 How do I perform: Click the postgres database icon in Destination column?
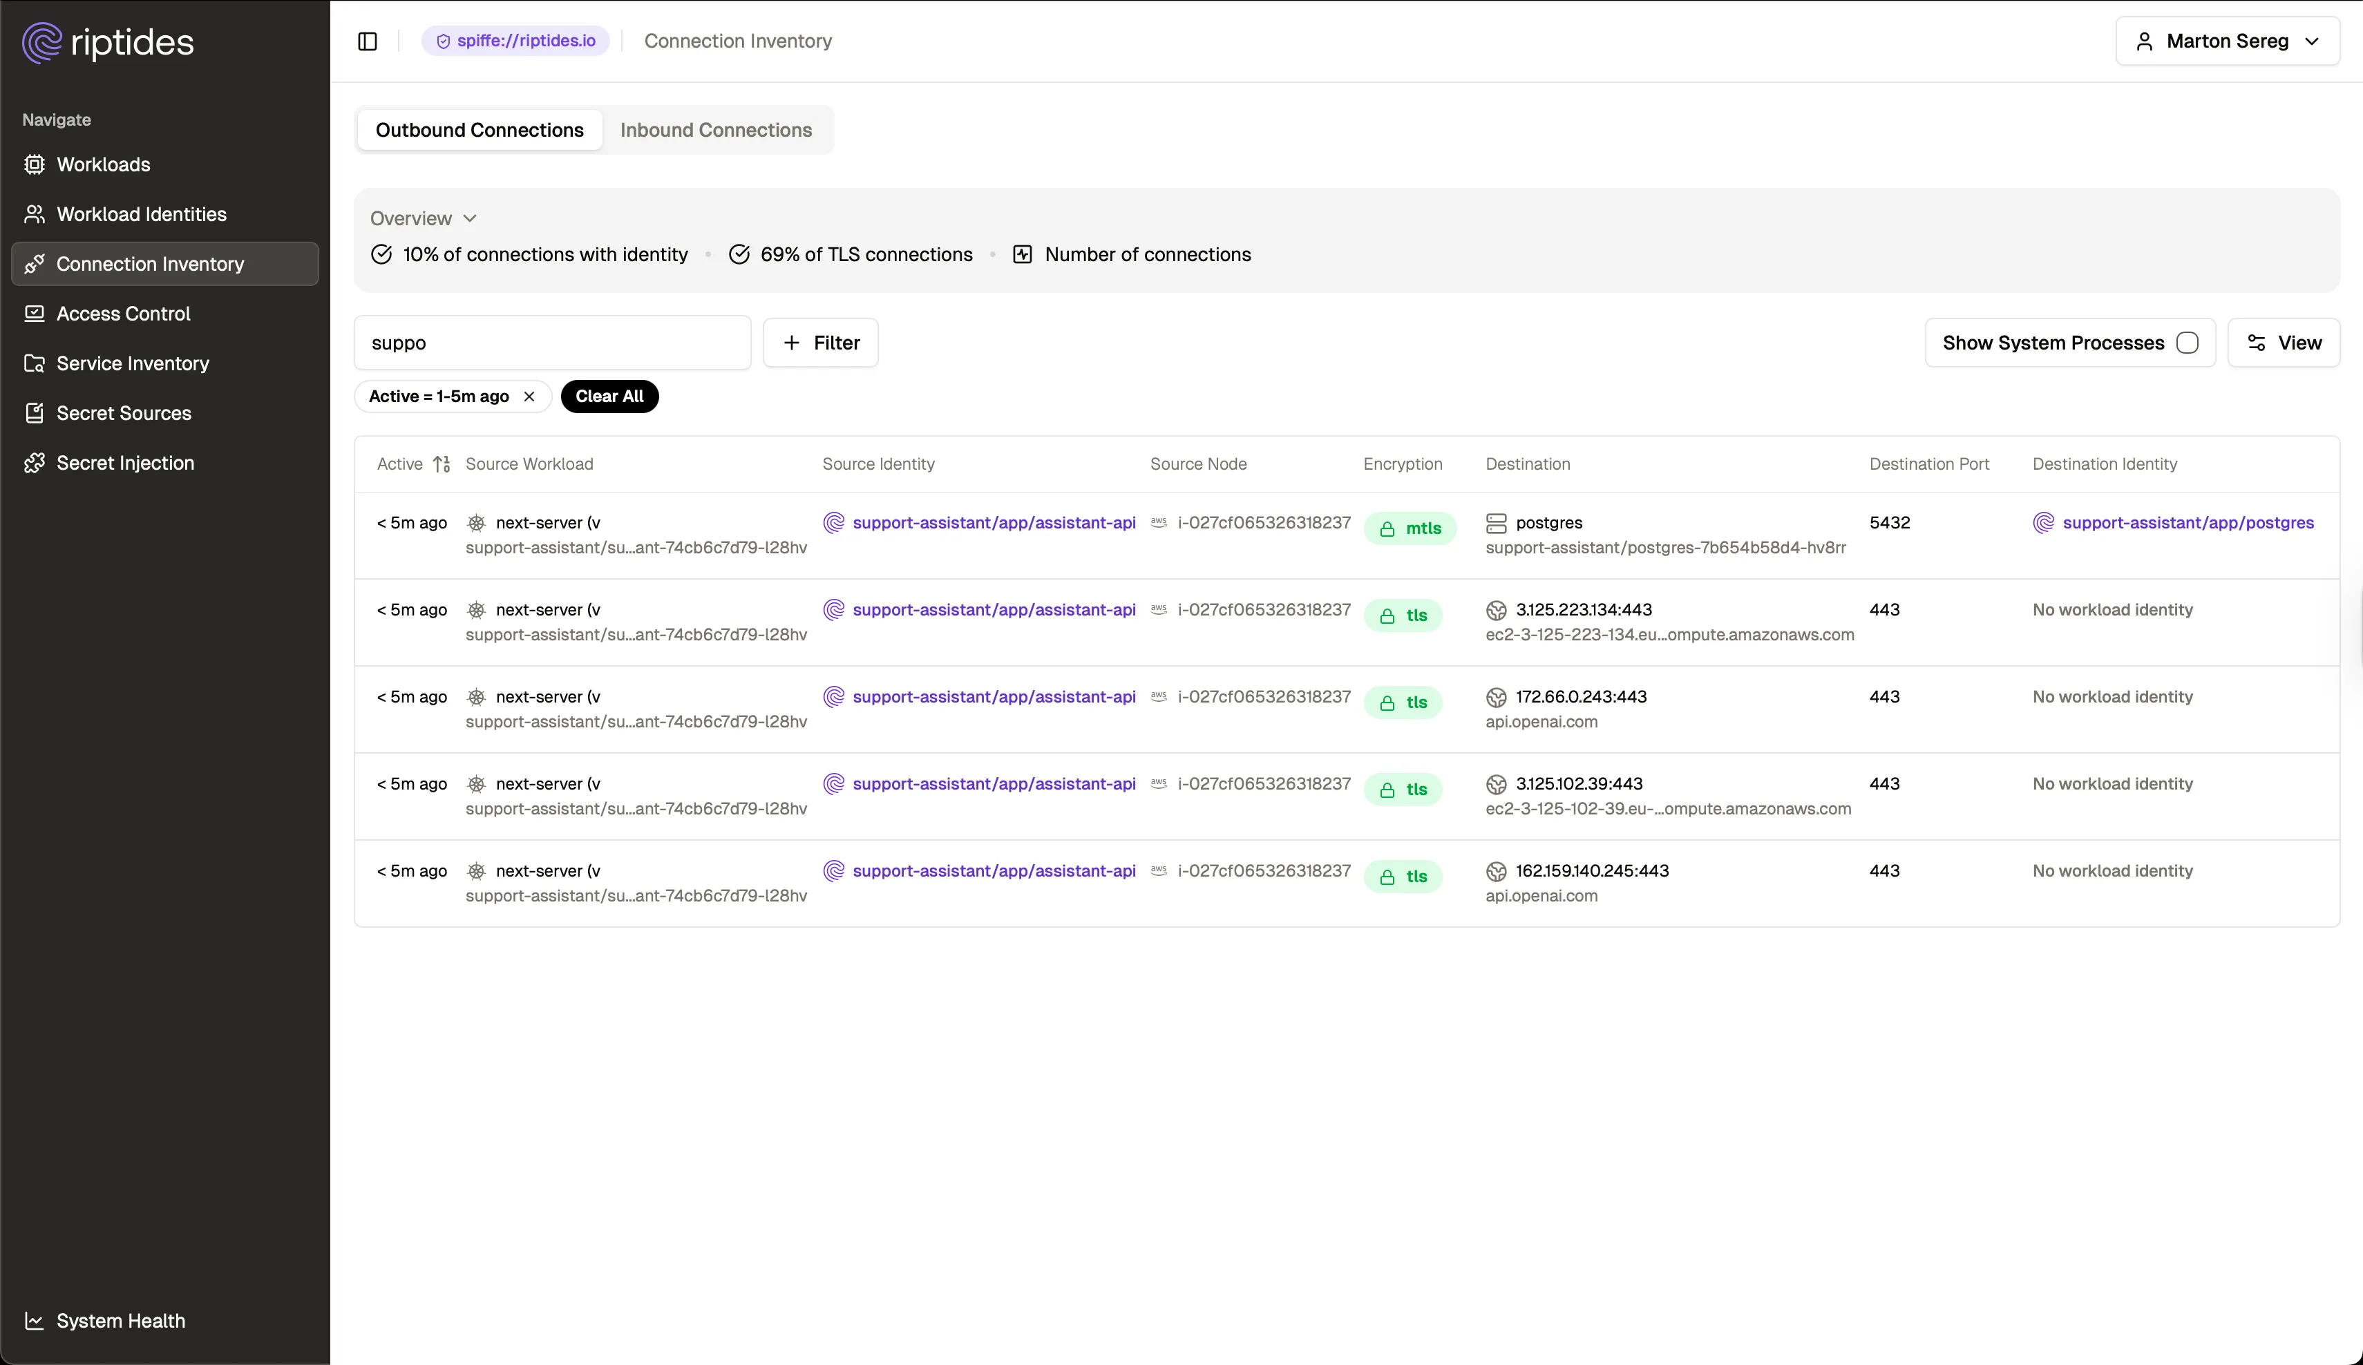click(x=1496, y=523)
